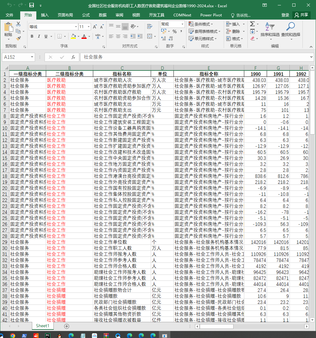
Task: Click the Cut scissors icon
Action: pyautogui.click(x=18, y=24)
